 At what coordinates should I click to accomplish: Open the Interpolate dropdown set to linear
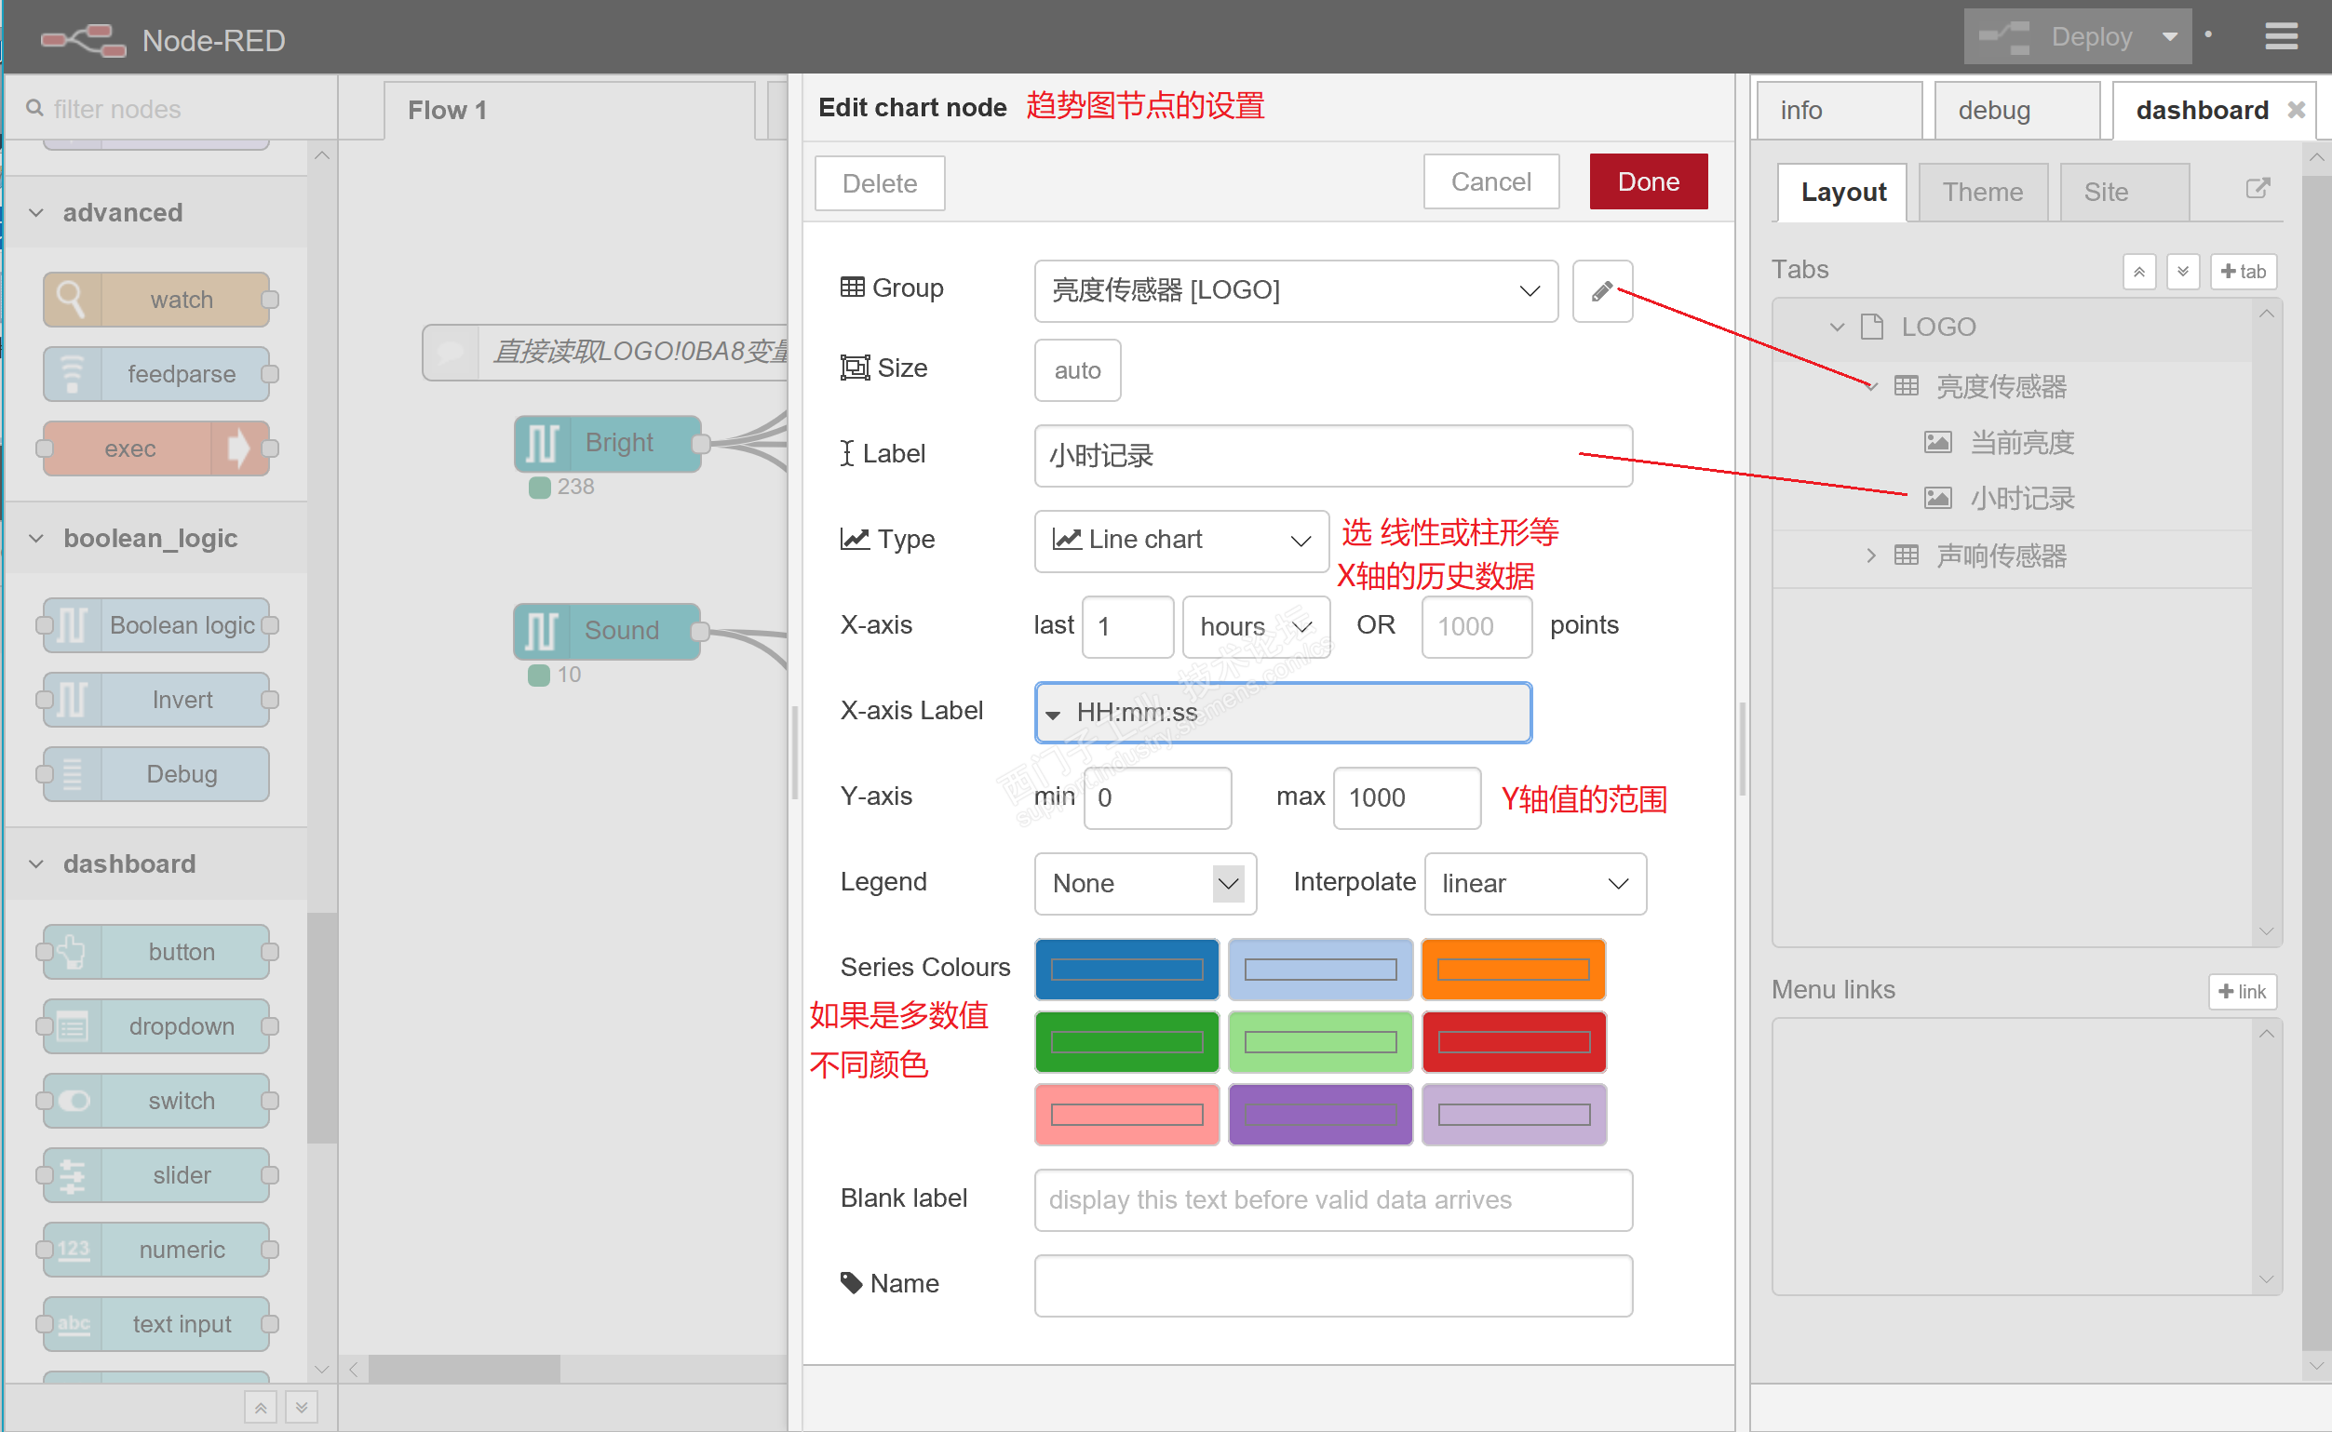point(1534,884)
